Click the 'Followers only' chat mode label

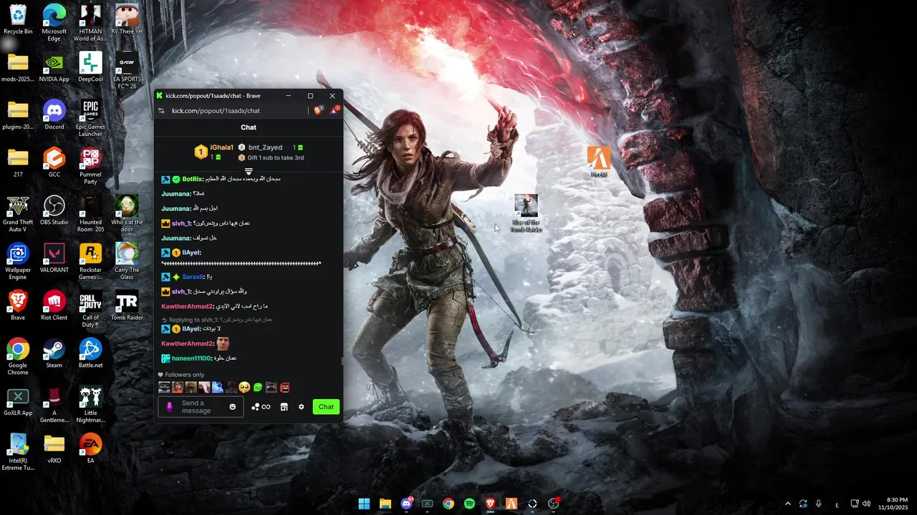click(x=181, y=375)
